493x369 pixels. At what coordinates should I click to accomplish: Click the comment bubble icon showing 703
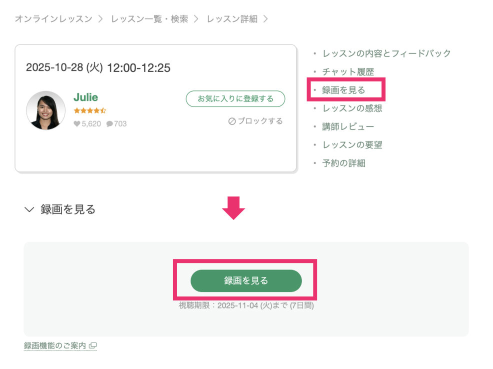coord(109,123)
